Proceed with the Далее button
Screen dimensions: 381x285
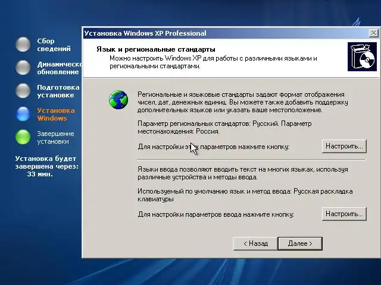click(x=300, y=243)
